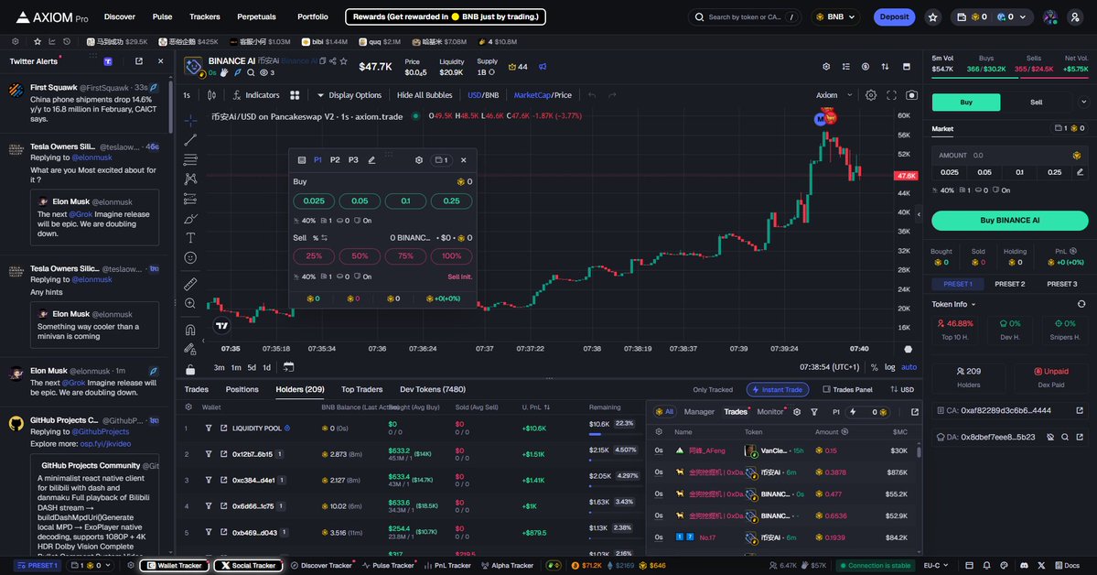Open the emoji sticker tool on chart
1097x575 pixels.
[x=190, y=257]
